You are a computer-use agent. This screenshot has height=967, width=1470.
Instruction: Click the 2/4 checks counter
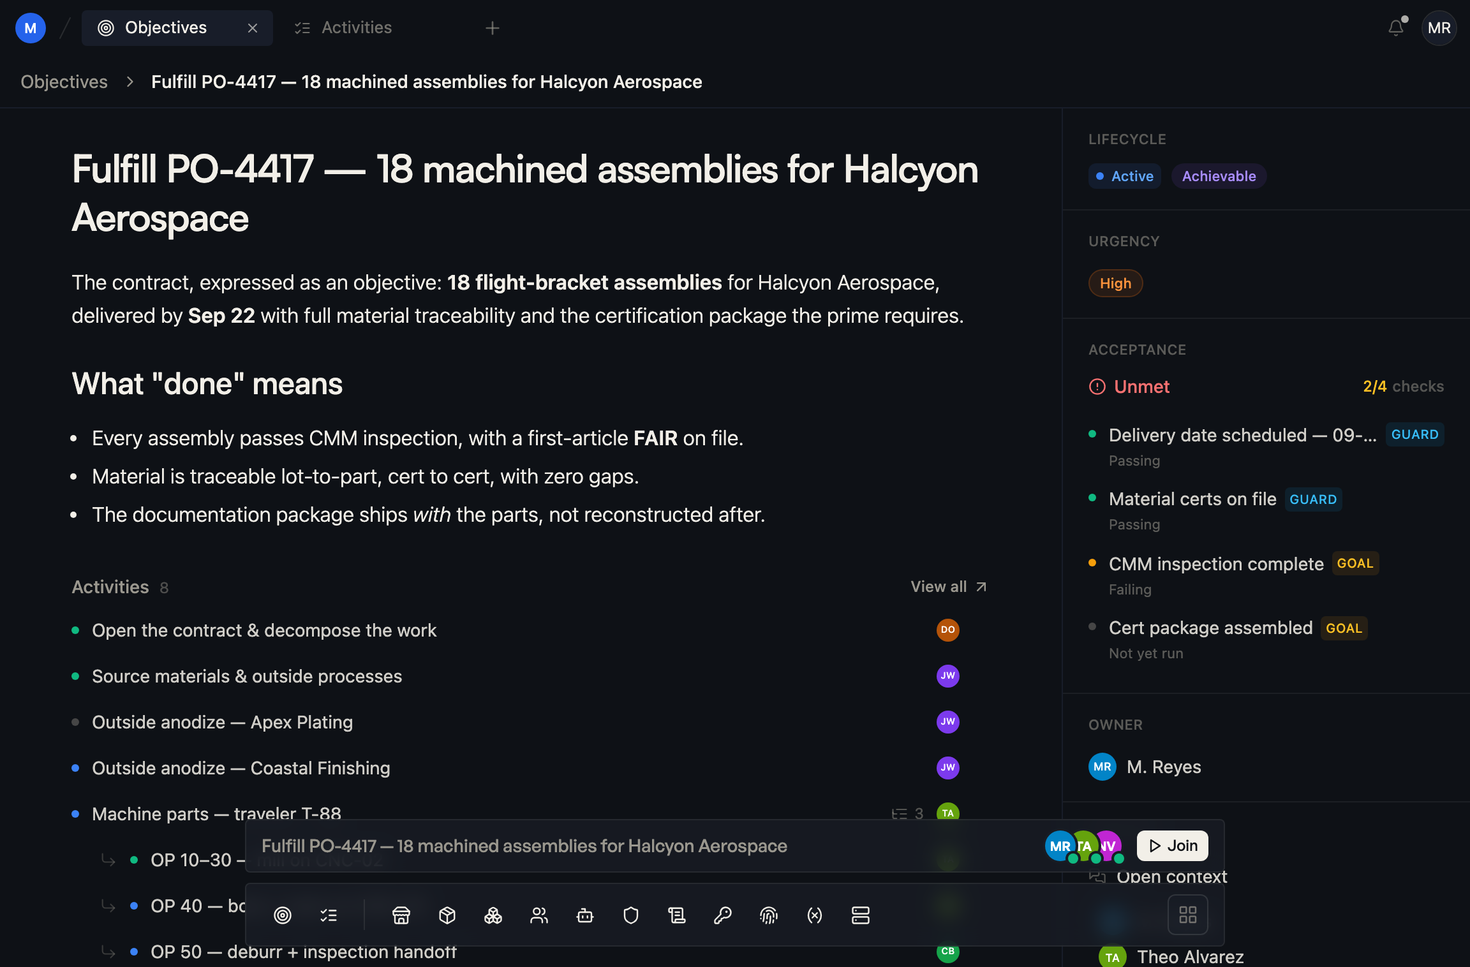1403,387
